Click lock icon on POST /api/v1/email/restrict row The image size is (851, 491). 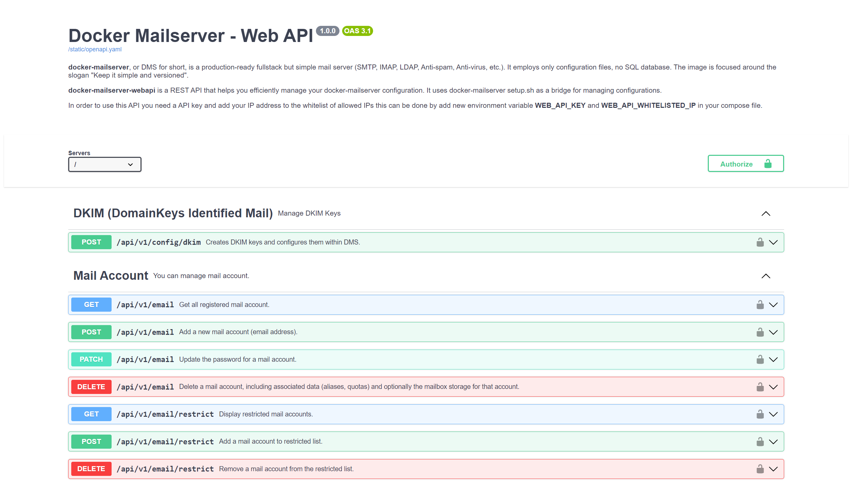tap(760, 441)
